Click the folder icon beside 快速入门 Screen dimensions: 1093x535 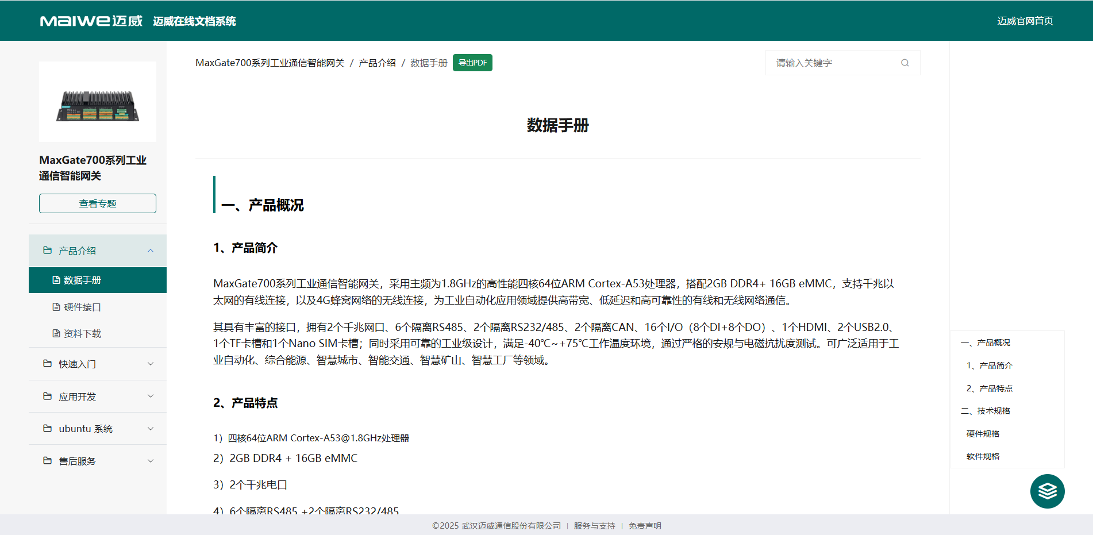48,364
